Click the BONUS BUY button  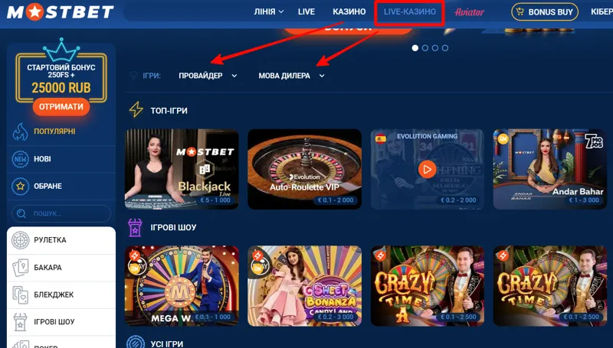(x=545, y=11)
